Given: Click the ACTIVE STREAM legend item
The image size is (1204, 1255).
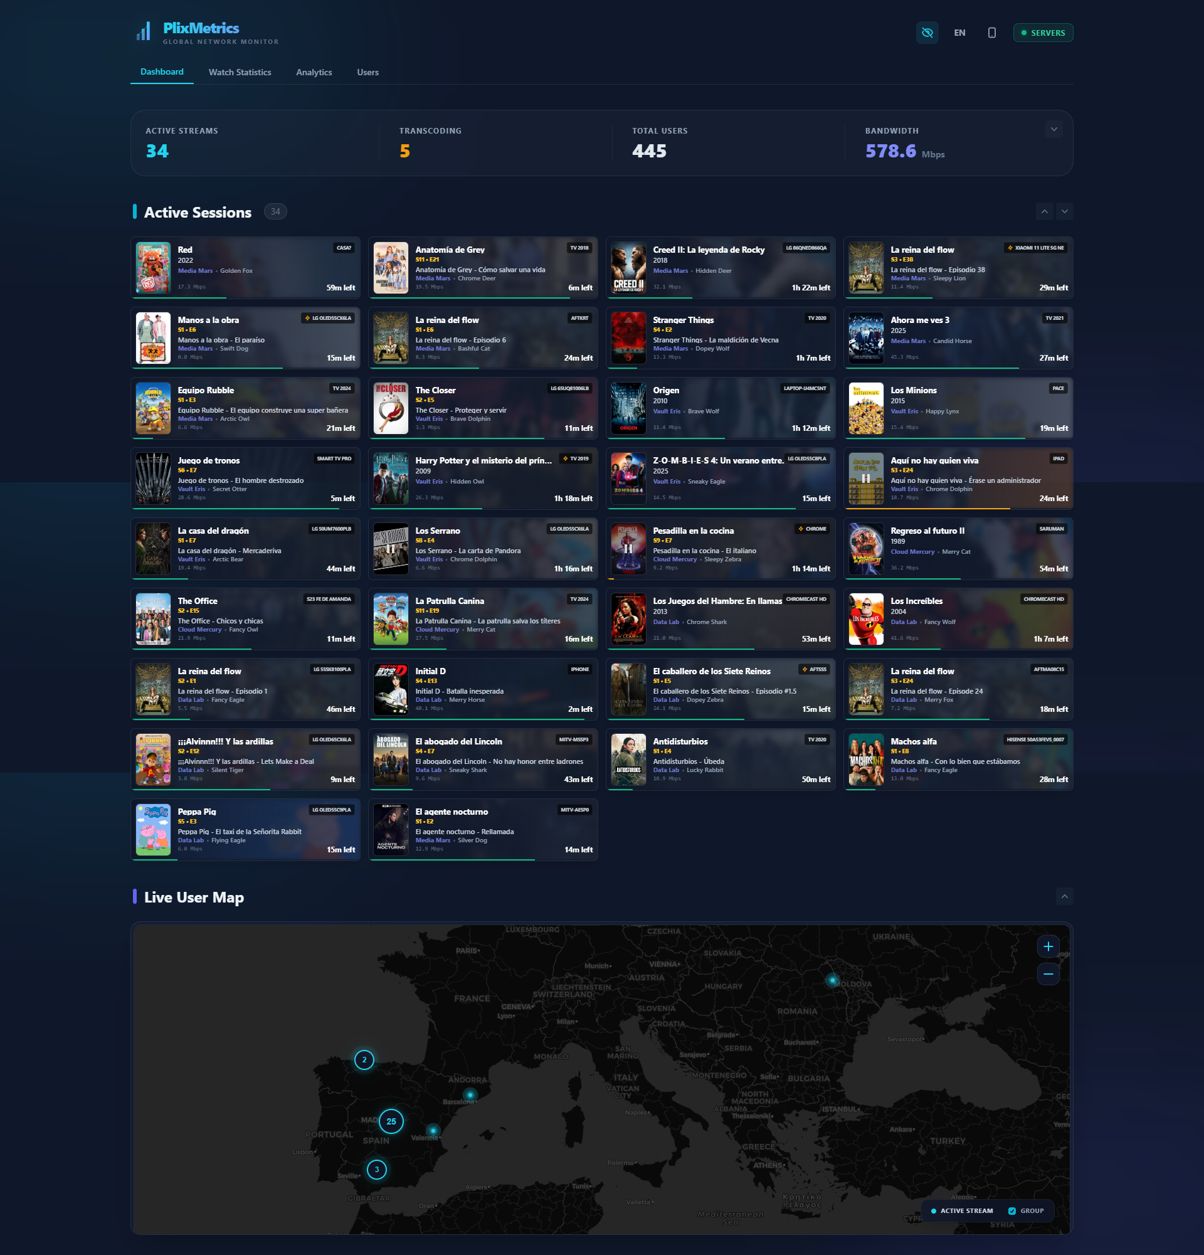Looking at the screenshot, I should [x=961, y=1211].
